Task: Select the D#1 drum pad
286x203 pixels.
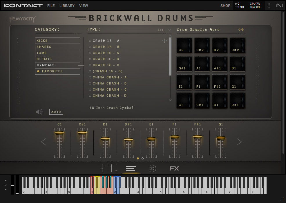Action: (x=238, y=100)
